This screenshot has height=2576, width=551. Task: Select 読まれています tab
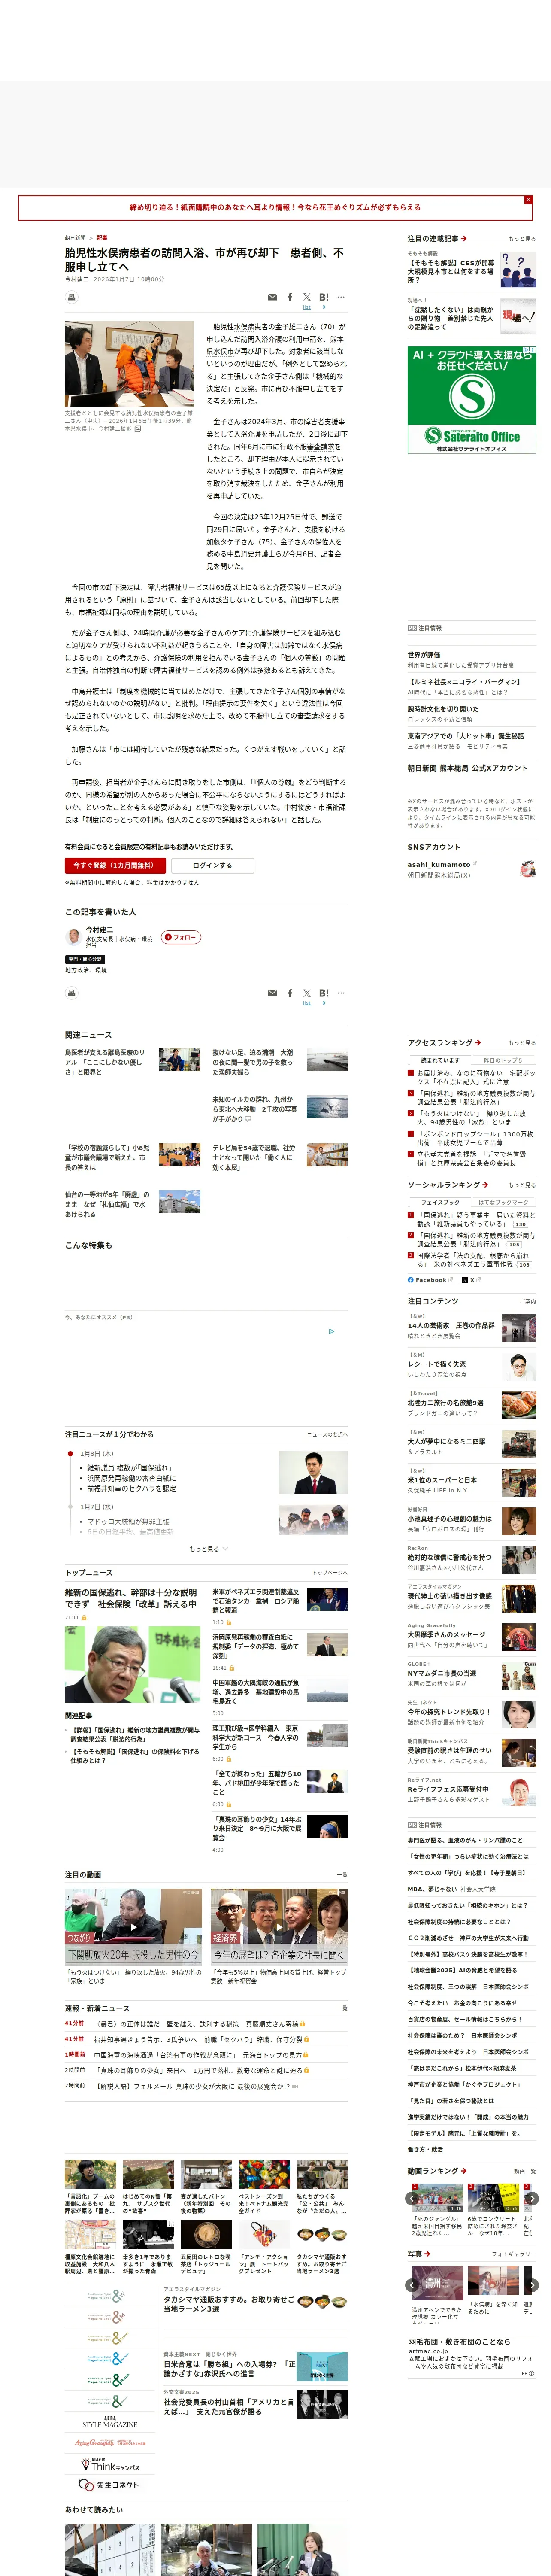tap(440, 1060)
